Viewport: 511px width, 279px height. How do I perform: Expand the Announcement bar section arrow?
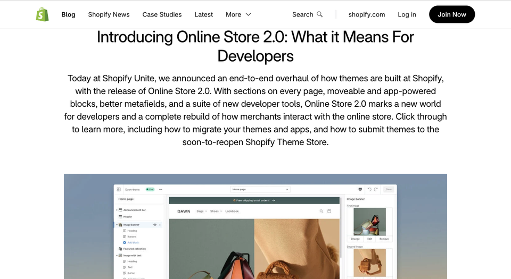click(117, 210)
